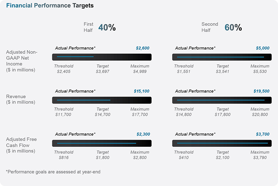Viewport: 278px width, 186px height.
Task: Click the Adjusted Non-GAAP Net Income label
Action: click(x=22, y=61)
